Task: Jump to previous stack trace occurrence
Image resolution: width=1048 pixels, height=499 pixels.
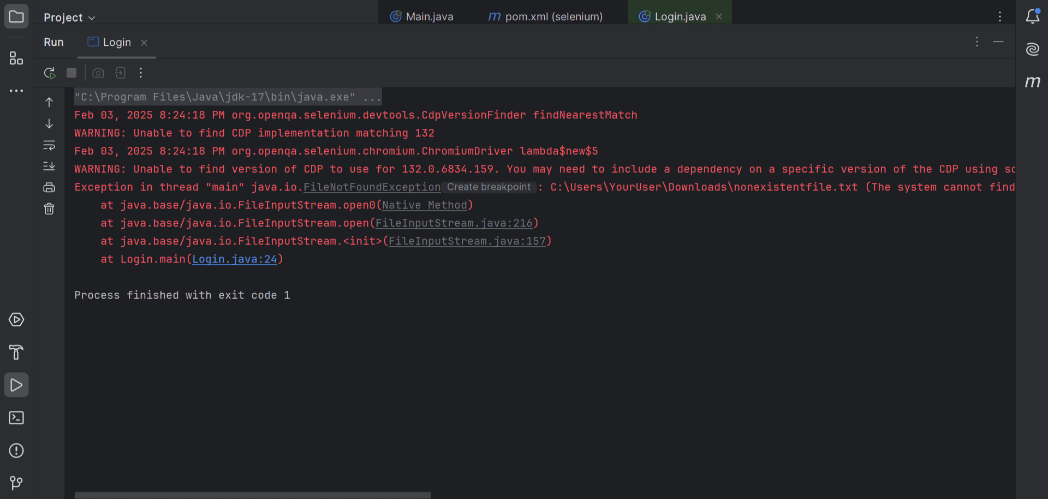Action: (49, 102)
